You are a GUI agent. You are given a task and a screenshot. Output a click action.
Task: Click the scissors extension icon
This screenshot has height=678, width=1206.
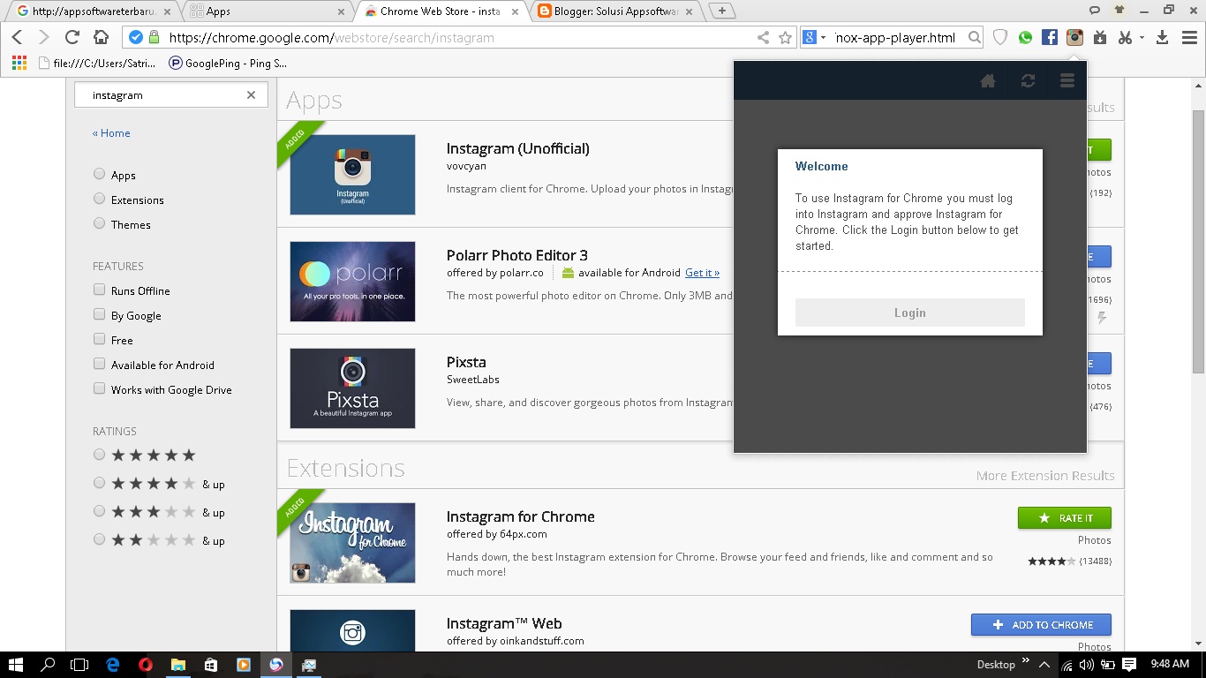pos(1125,37)
